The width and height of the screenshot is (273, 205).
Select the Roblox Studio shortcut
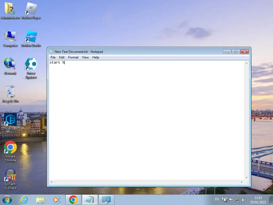(x=31, y=39)
